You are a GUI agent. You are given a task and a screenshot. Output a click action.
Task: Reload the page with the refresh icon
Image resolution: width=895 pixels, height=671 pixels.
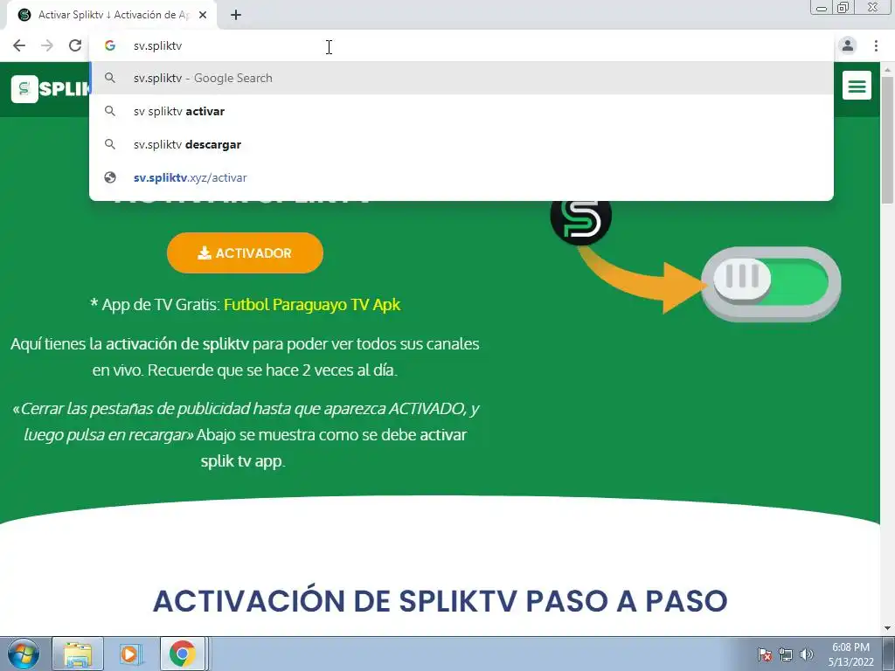75,45
